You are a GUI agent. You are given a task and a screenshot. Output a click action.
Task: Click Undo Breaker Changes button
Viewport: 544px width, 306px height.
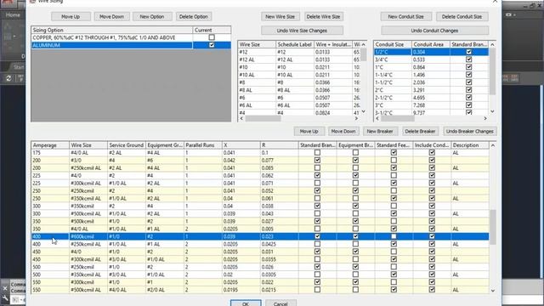pos(470,132)
